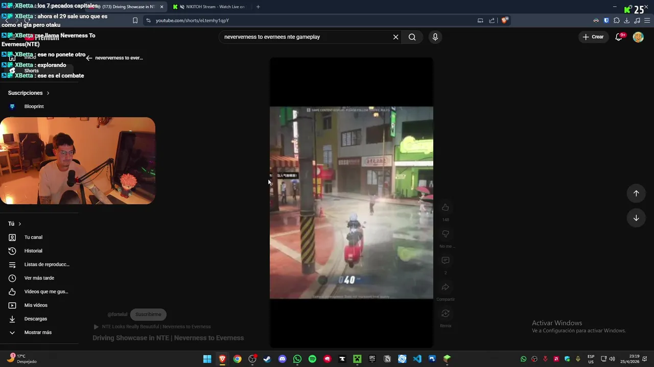Switch to the NIKITOH Stream tab

pyautogui.click(x=209, y=7)
